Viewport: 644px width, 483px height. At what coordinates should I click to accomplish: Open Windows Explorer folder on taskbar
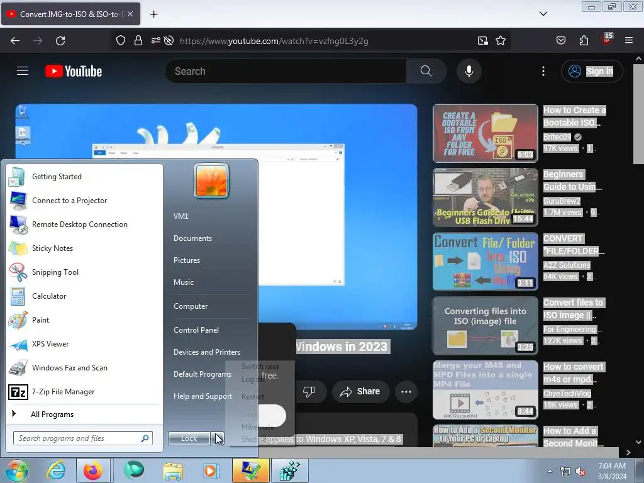click(x=173, y=470)
